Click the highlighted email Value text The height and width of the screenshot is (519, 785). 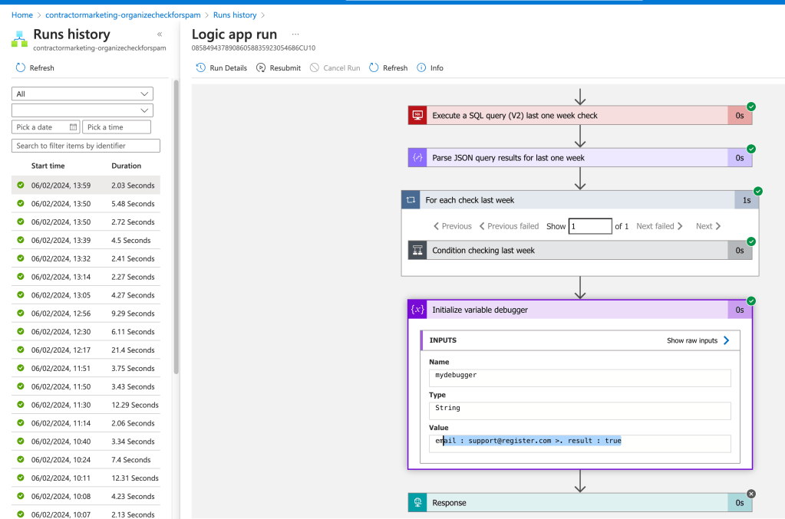(x=528, y=441)
